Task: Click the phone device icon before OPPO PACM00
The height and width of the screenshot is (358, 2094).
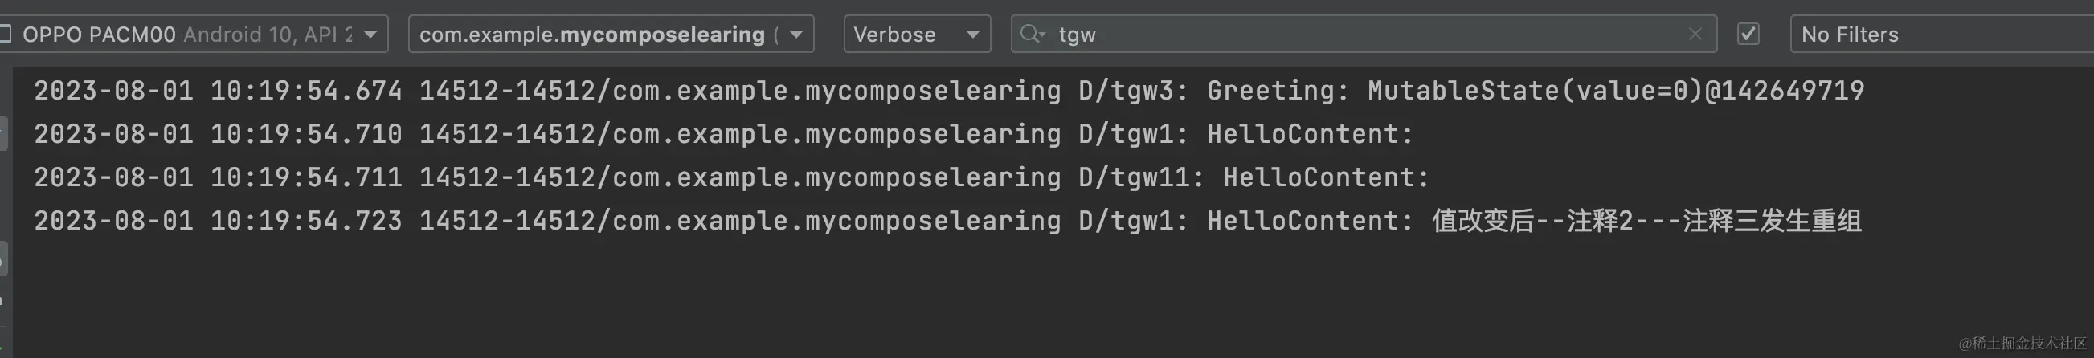Action: [5, 34]
